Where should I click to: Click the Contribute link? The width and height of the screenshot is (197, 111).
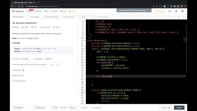(97, 108)
